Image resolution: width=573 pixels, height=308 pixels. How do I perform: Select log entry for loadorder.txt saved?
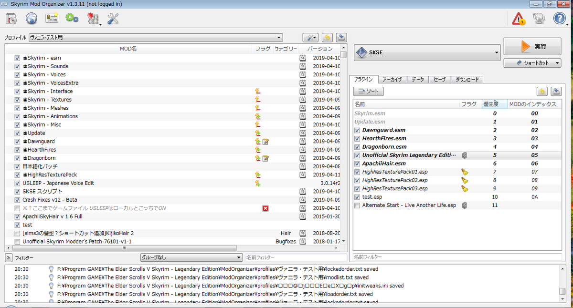coord(282,294)
